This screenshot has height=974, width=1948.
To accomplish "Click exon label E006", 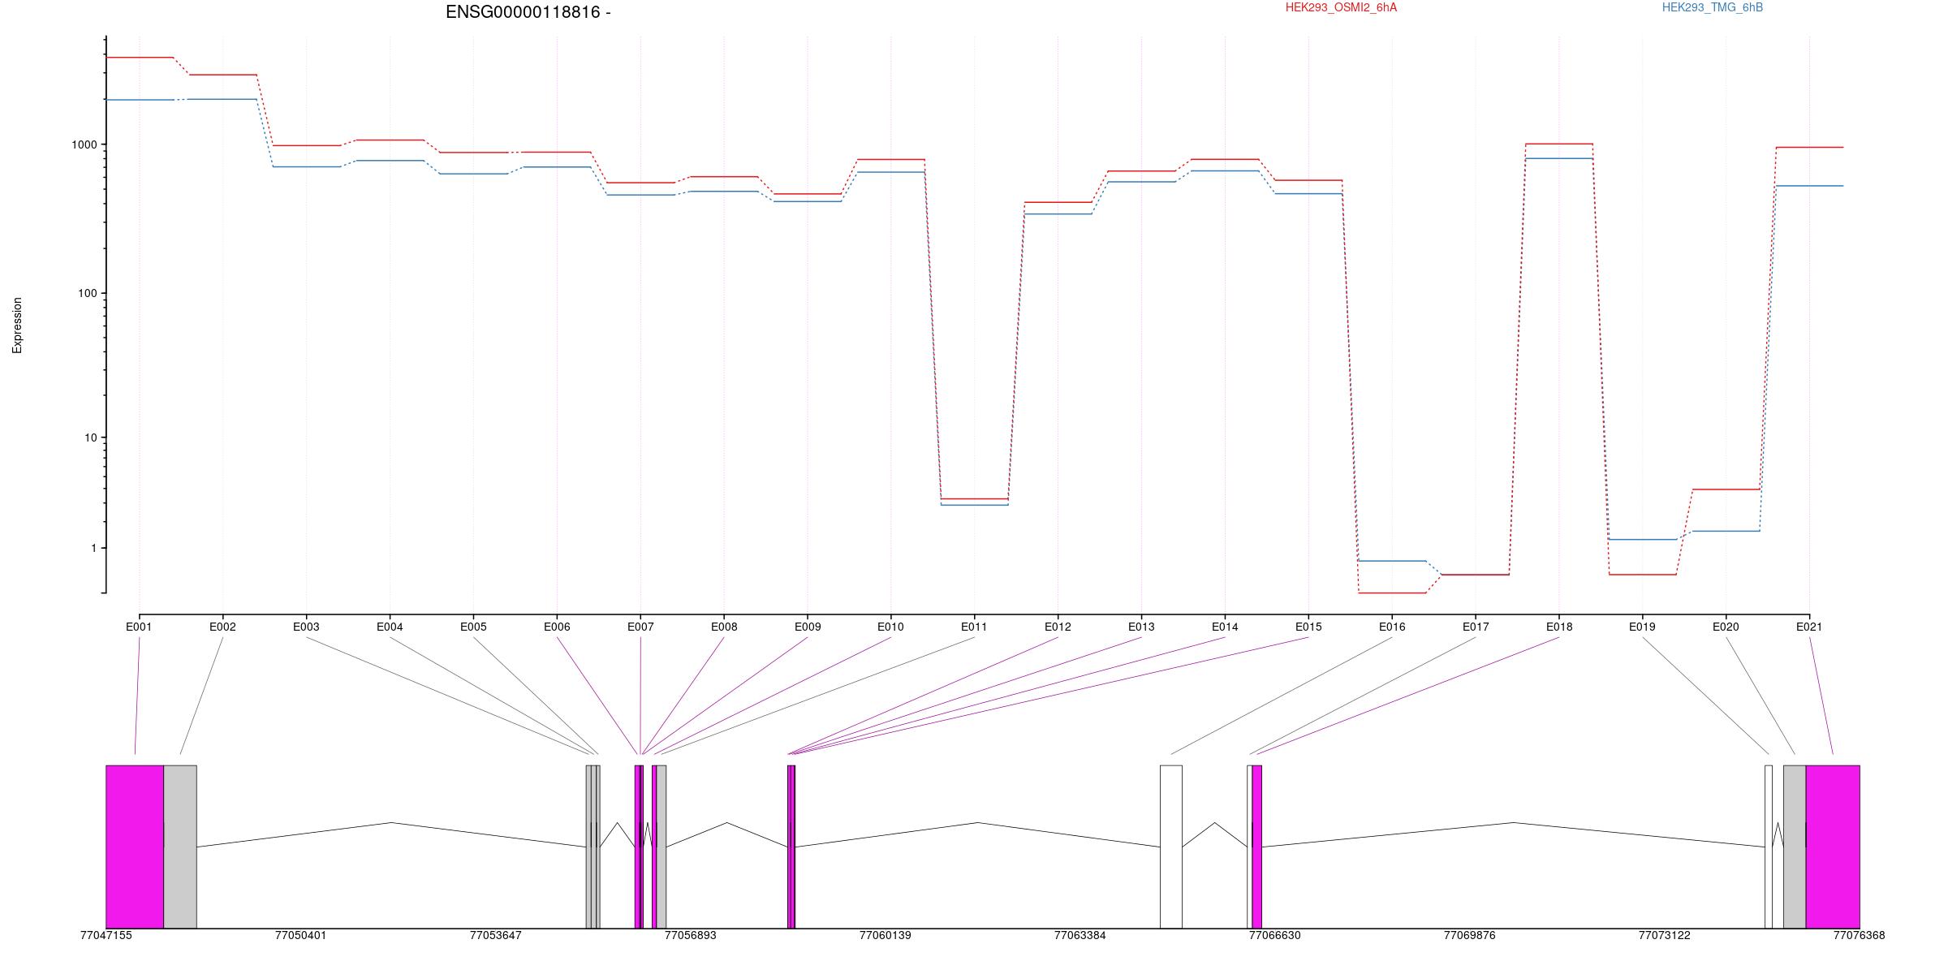I will coord(557,627).
